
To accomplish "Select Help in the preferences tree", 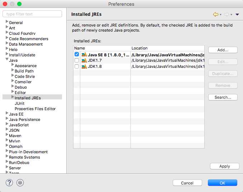I will (13, 50).
